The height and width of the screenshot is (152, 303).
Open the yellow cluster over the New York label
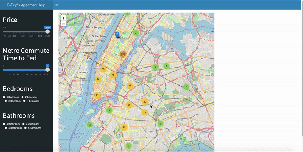pos(97,95)
